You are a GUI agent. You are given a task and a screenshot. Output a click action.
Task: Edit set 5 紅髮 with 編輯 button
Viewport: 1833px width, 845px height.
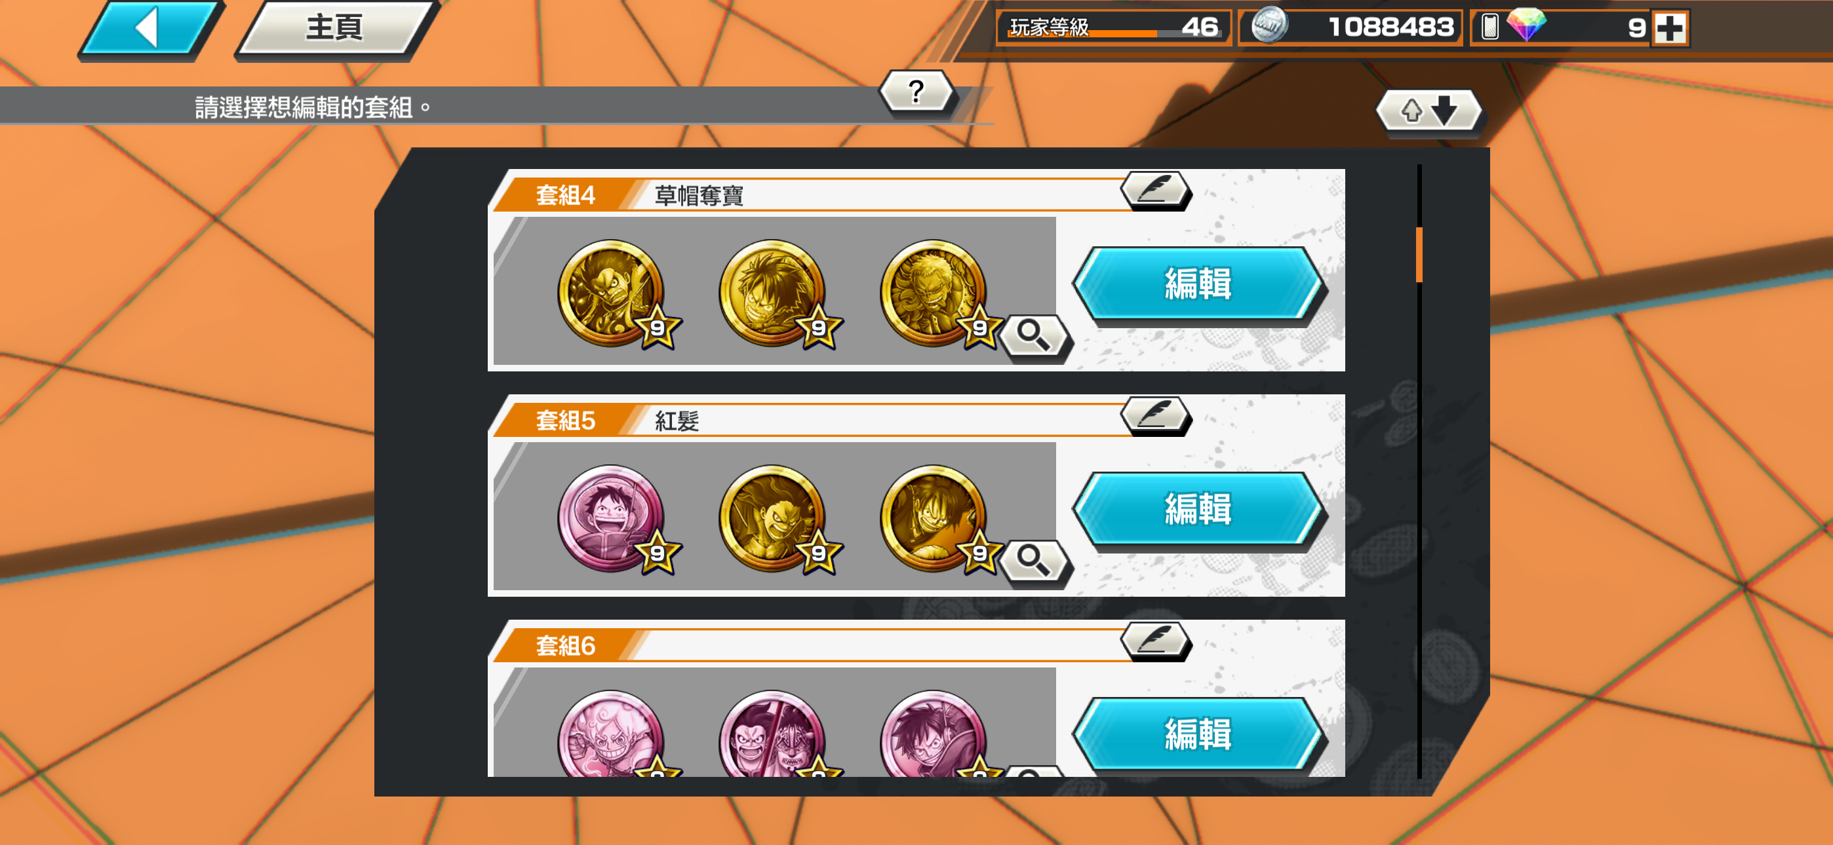click(1198, 510)
